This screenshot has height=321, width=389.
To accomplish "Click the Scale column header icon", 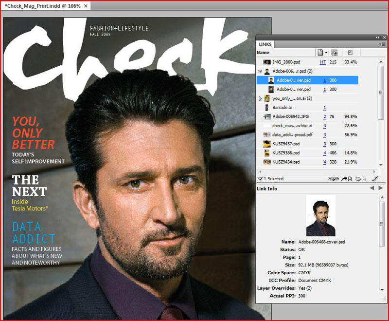I will pos(350,53).
